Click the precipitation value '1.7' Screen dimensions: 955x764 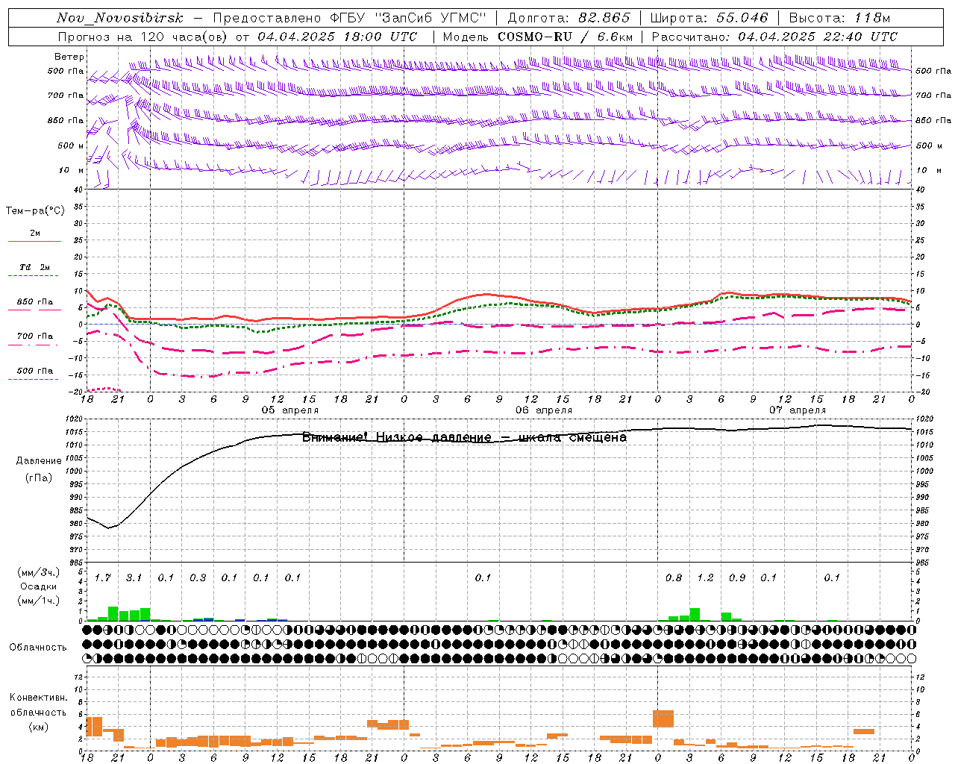[x=103, y=577]
